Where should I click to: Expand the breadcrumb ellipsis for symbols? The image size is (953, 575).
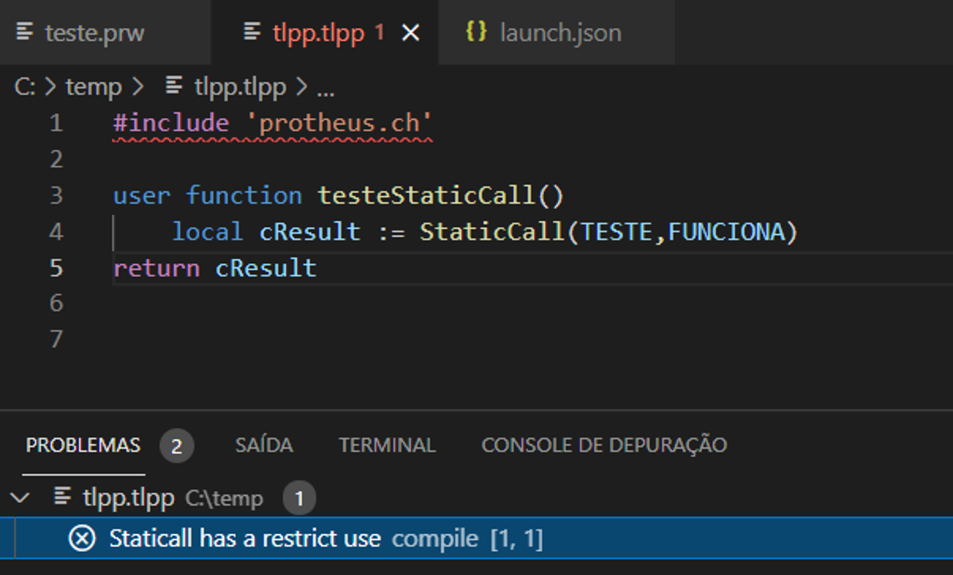(324, 88)
